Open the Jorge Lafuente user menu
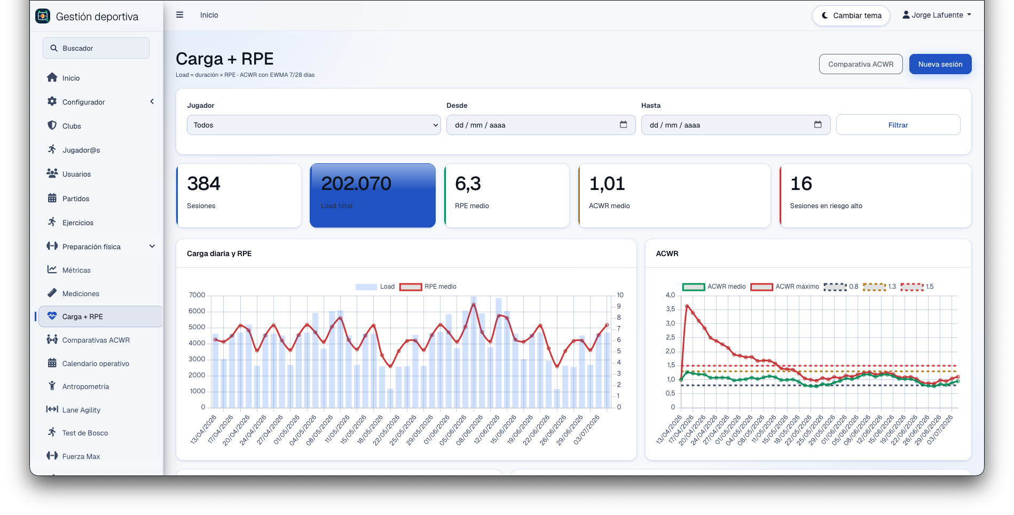 (x=937, y=15)
